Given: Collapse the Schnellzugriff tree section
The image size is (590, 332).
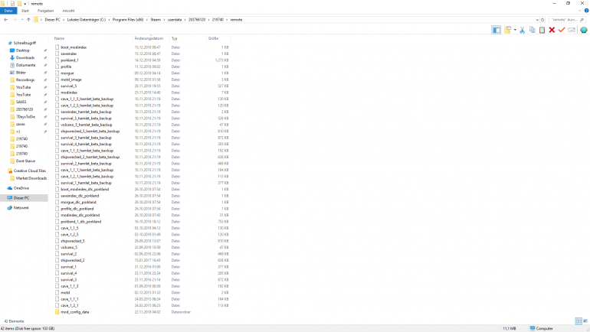Looking at the screenshot, I should (4, 44).
